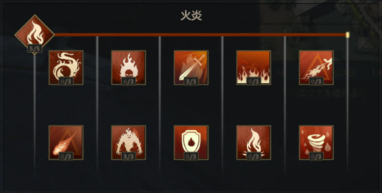
Task: Click the 3/3 counter on golem skill
Action: 129,156
